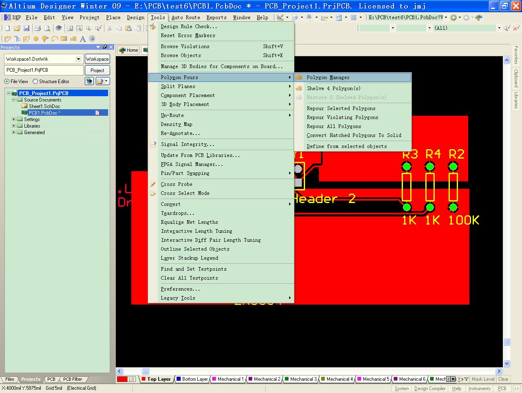Open the PCB Filter panel tab
Screen dimensions: 522x393
pos(73,379)
